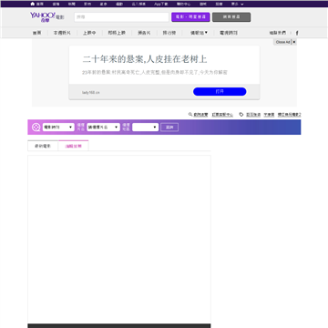328x328 pixels.
Task: Open the empty location dropdown
Action: [x=145, y=127]
